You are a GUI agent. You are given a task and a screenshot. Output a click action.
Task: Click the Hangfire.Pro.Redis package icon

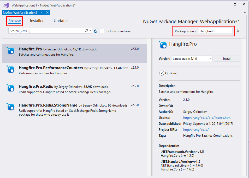(11, 88)
